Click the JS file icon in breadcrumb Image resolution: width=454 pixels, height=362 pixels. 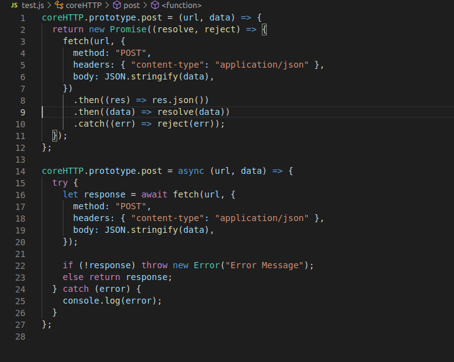(14, 5)
